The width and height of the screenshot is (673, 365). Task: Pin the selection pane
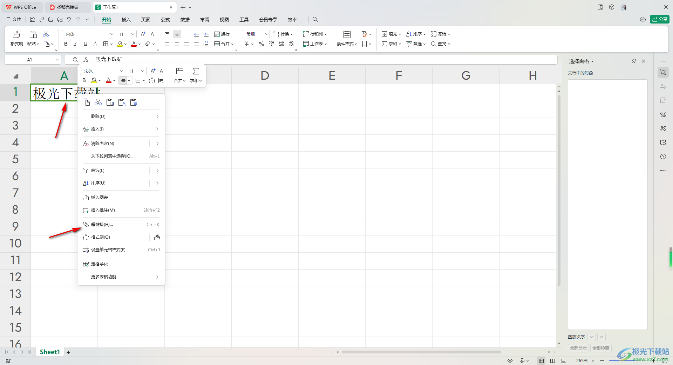coord(634,61)
